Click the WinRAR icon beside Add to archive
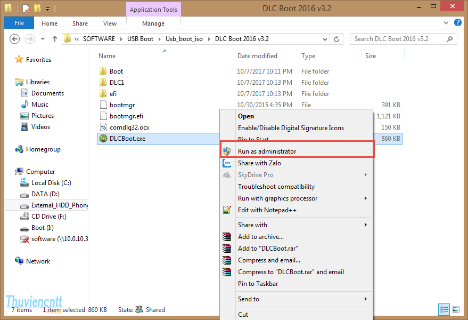Image resolution: width=468 pixels, height=320 pixels. (227, 237)
